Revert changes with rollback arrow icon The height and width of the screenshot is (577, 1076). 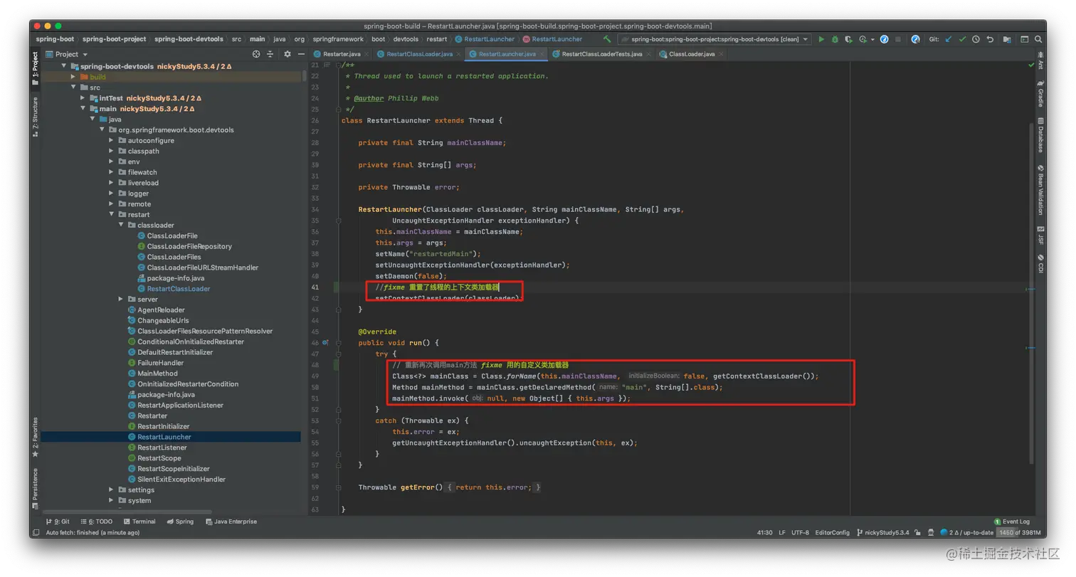pyautogui.click(x=989, y=39)
